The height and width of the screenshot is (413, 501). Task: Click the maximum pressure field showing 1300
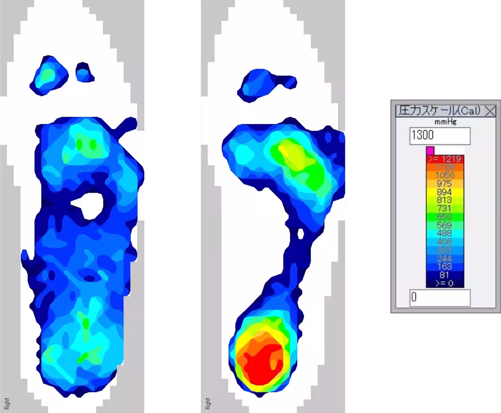tap(440, 136)
